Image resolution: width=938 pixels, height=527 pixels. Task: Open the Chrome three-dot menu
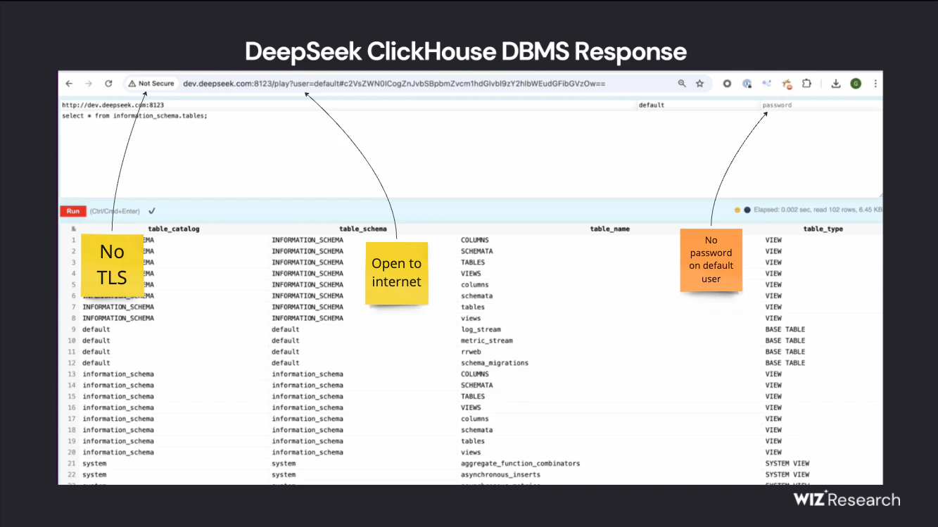point(875,84)
